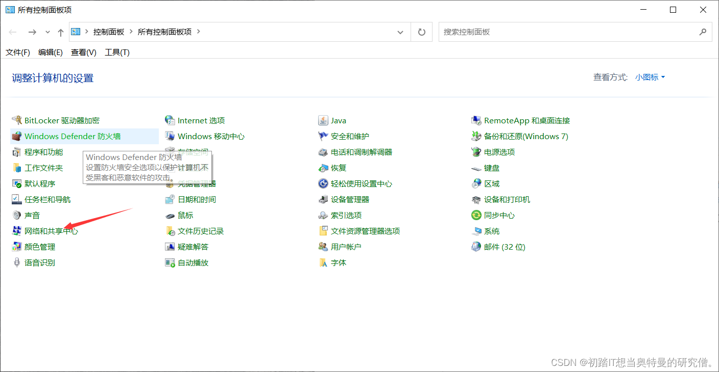Open the 恢复 recovery icon

tap(323, 168)
